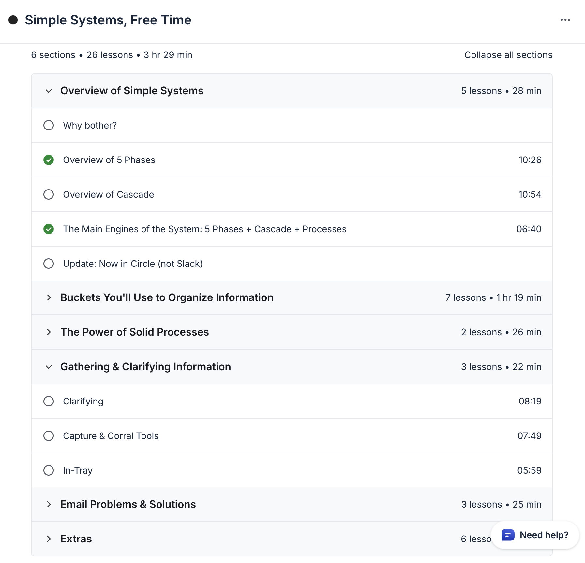585x563 pixels.
Task: Expand the Extras section
Action: 49,539
